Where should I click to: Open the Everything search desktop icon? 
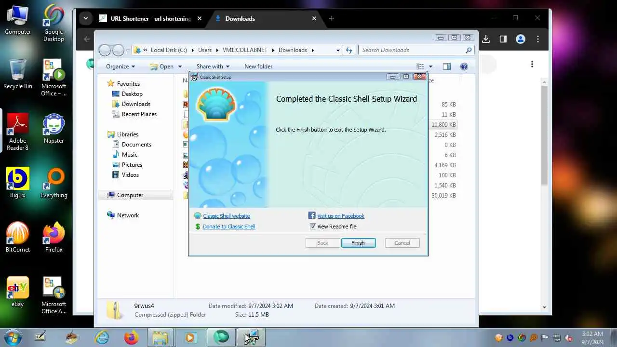(54, 183)
